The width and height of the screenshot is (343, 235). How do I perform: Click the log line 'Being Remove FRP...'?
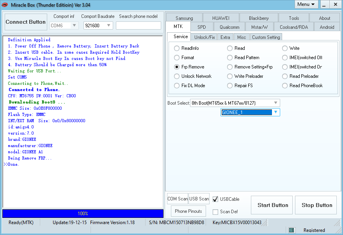30,158
